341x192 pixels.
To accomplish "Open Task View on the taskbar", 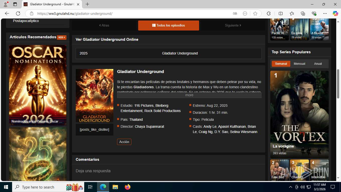I will tap(90, 187).
